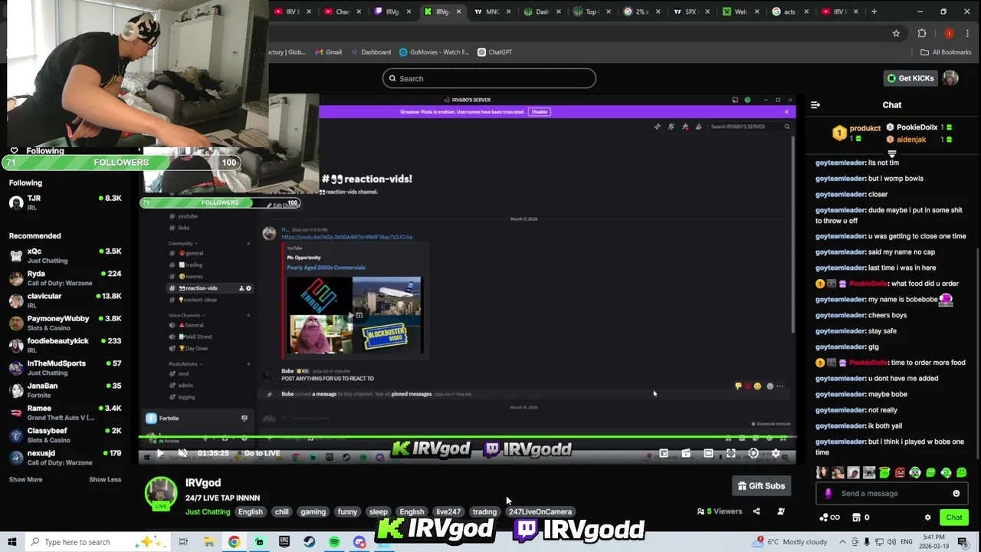This screenshot has width=981, height=552.
Task: Open the user avatar menu on Kick
Action: pyautogui.click(x=950, y=78)
